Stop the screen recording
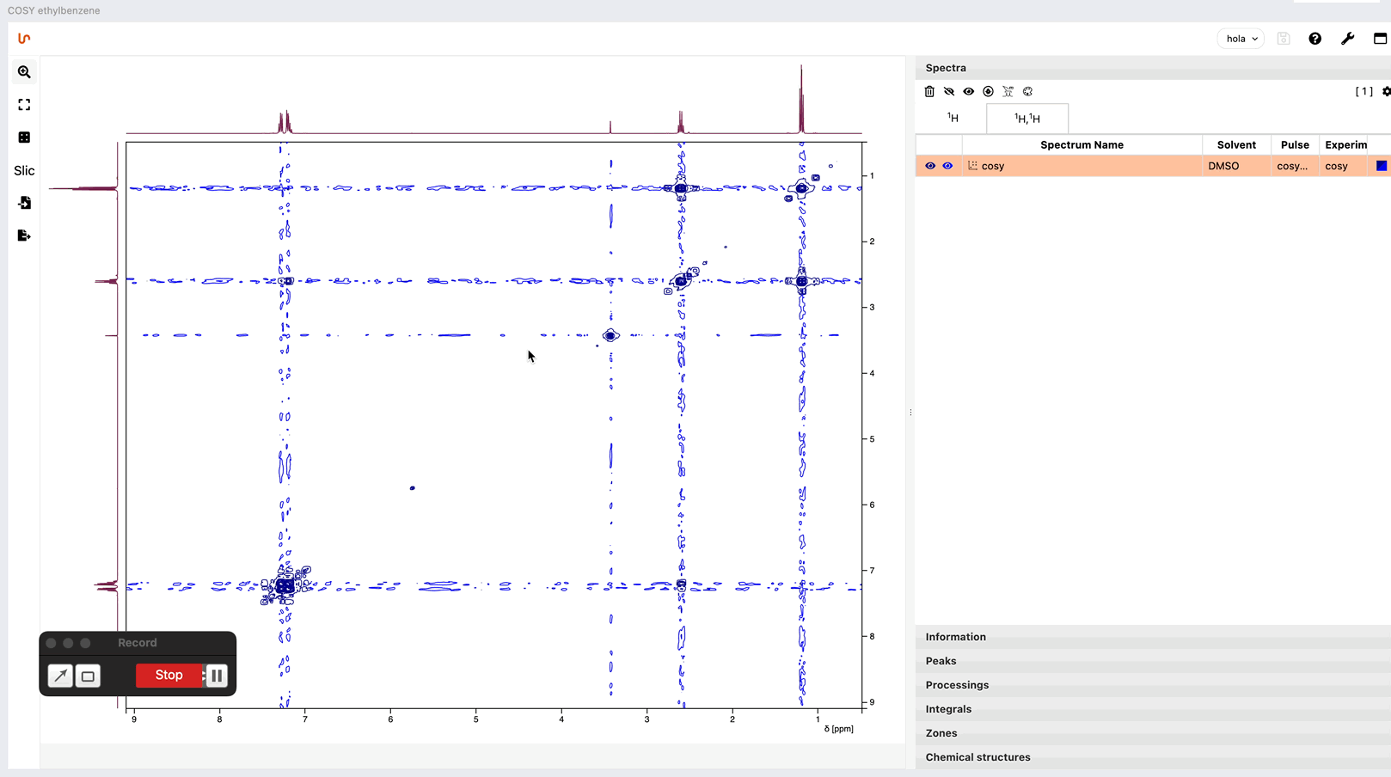The image size is (1391, 777). (x=169, y=676)
